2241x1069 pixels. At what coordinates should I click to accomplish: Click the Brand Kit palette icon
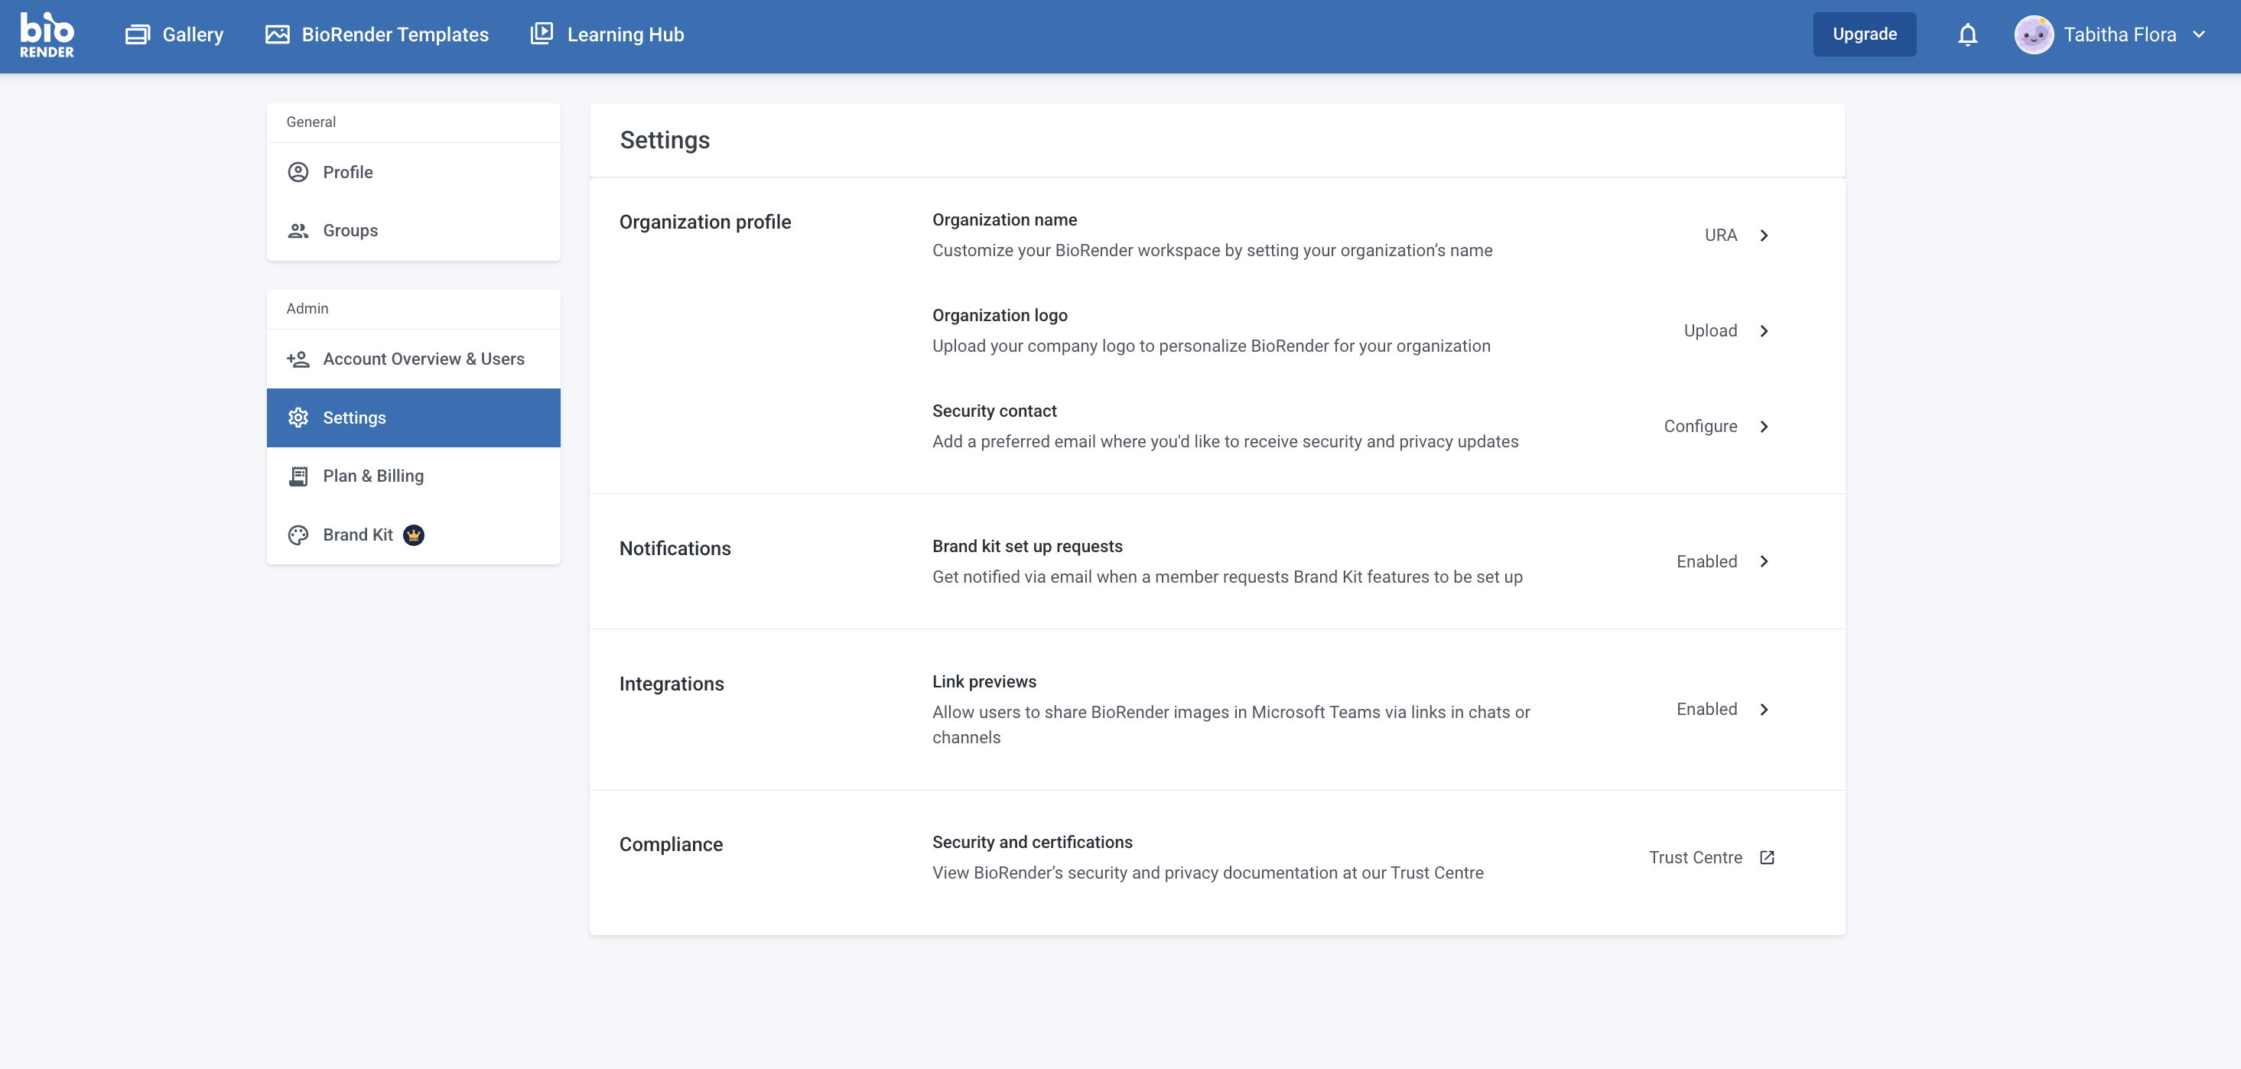[x=298, y=535]
